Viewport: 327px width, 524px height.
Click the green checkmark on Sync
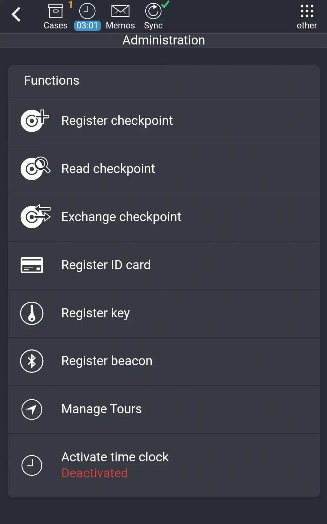pos(165,5)
